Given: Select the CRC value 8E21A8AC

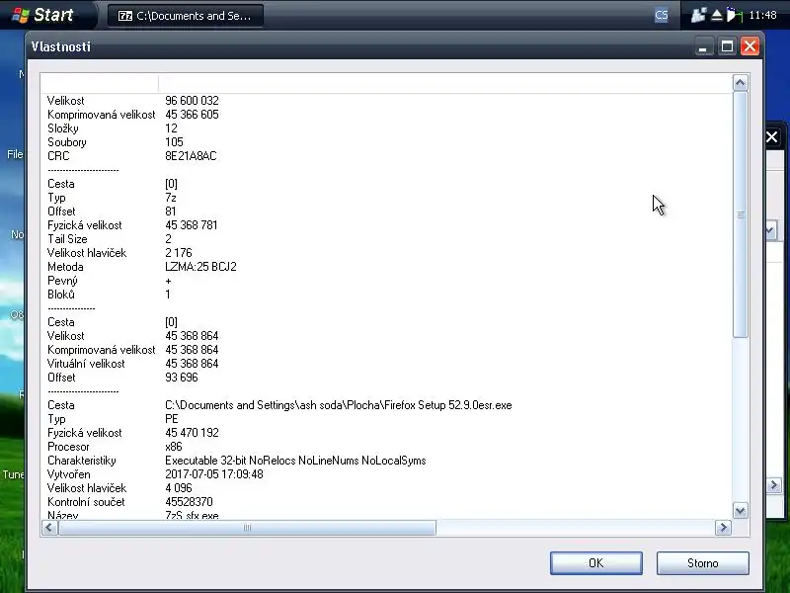Looking at the screenshot, I should [x=191, y=156].
